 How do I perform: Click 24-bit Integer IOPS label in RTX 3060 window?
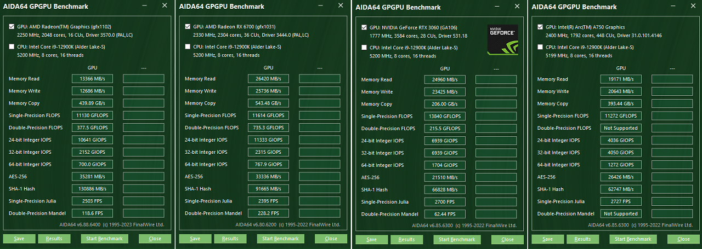click(383, 141)
